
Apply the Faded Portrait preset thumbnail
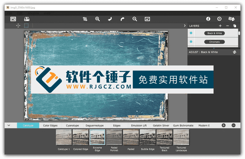114,137
